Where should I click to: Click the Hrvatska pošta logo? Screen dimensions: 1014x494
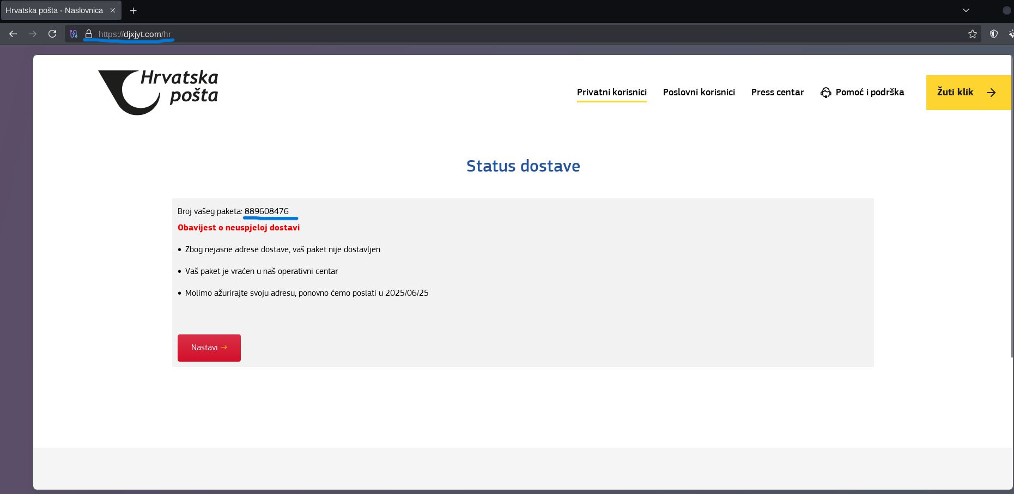tap(158, 92)
